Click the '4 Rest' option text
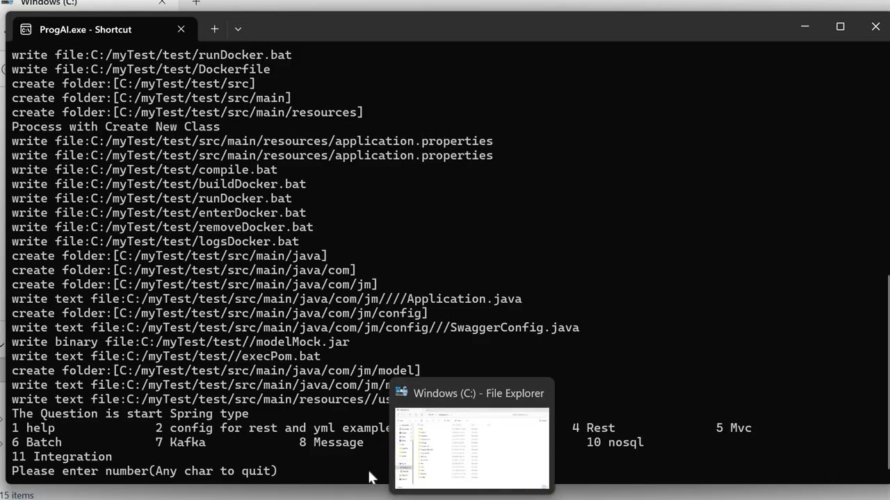Screen dimensions: 890x500 tap(594, 428)
